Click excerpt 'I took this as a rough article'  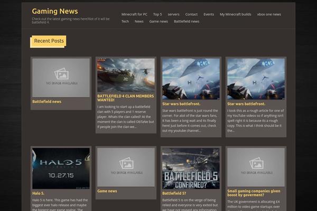point(256,121)
